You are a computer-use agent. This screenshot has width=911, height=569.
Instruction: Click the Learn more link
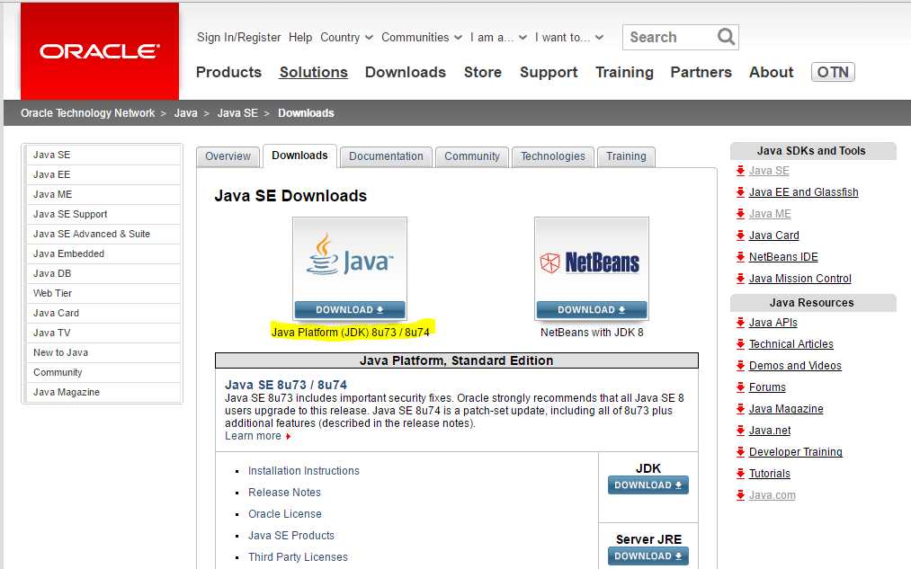coord(253,436)
